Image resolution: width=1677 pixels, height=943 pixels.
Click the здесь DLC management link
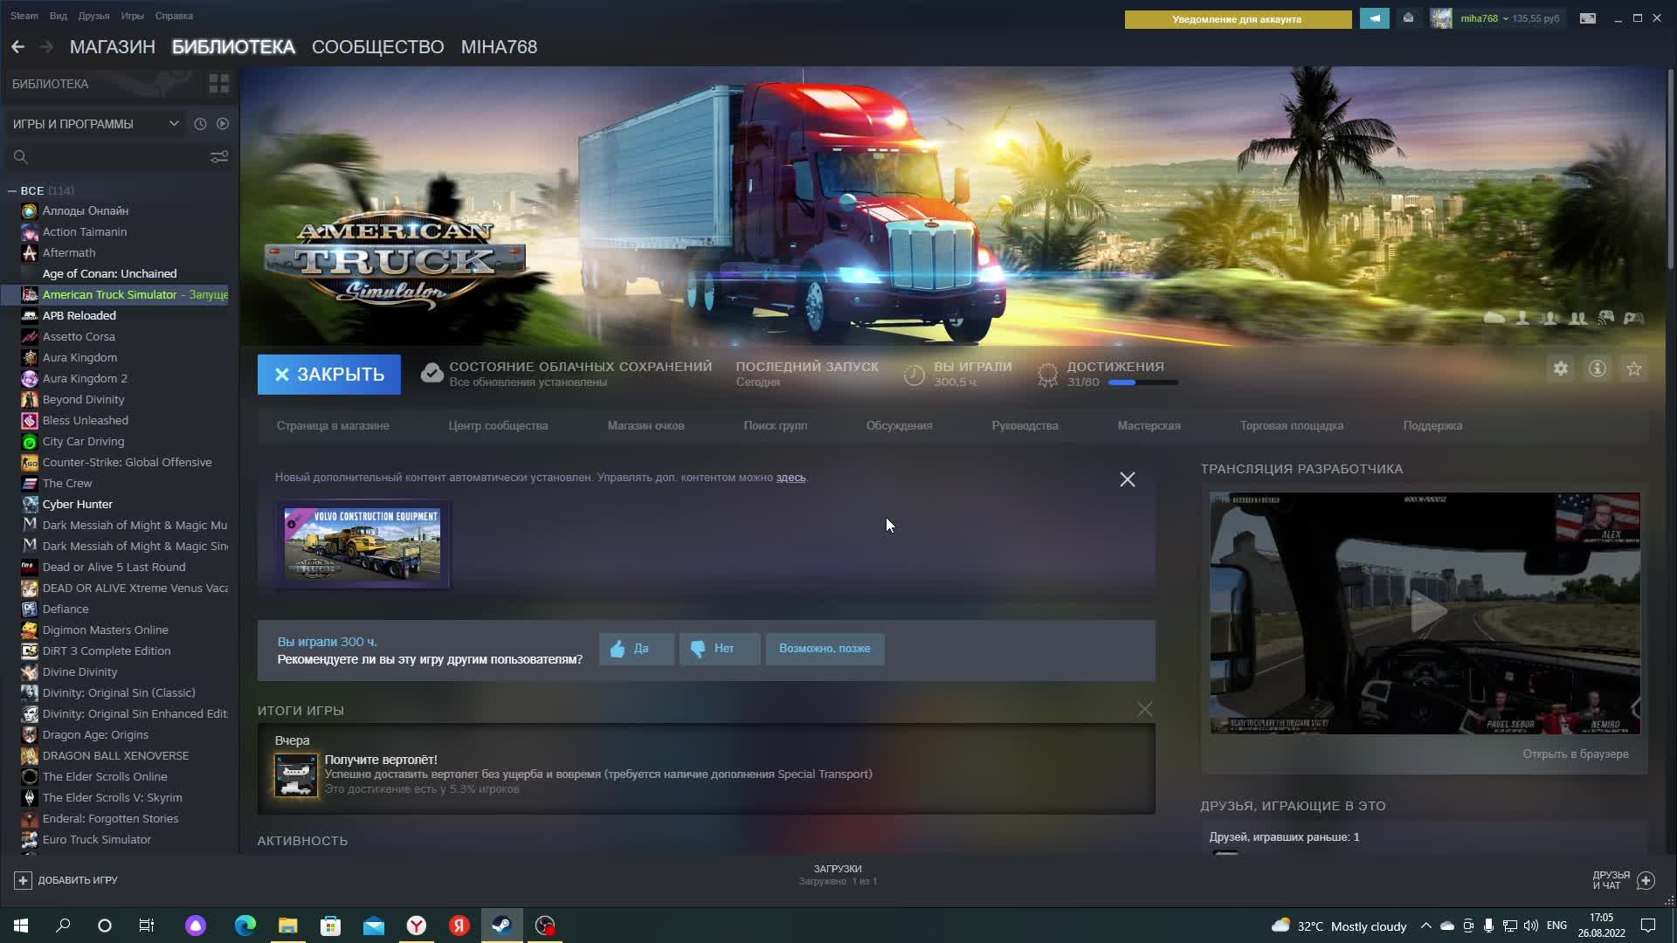tap(790, 478)
